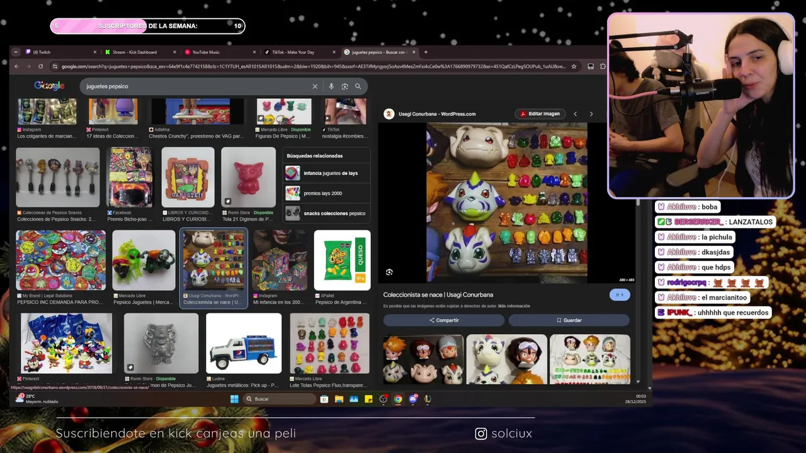Open Mi infancia en los 200 Instagram image
806x453 pixels.
(280, 260)
